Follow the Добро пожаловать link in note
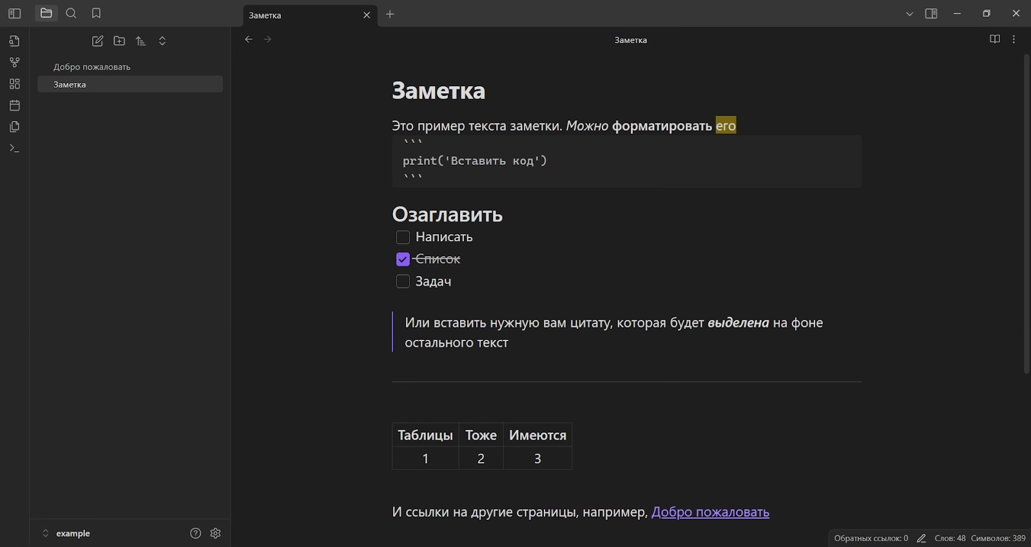 point(711,512)
